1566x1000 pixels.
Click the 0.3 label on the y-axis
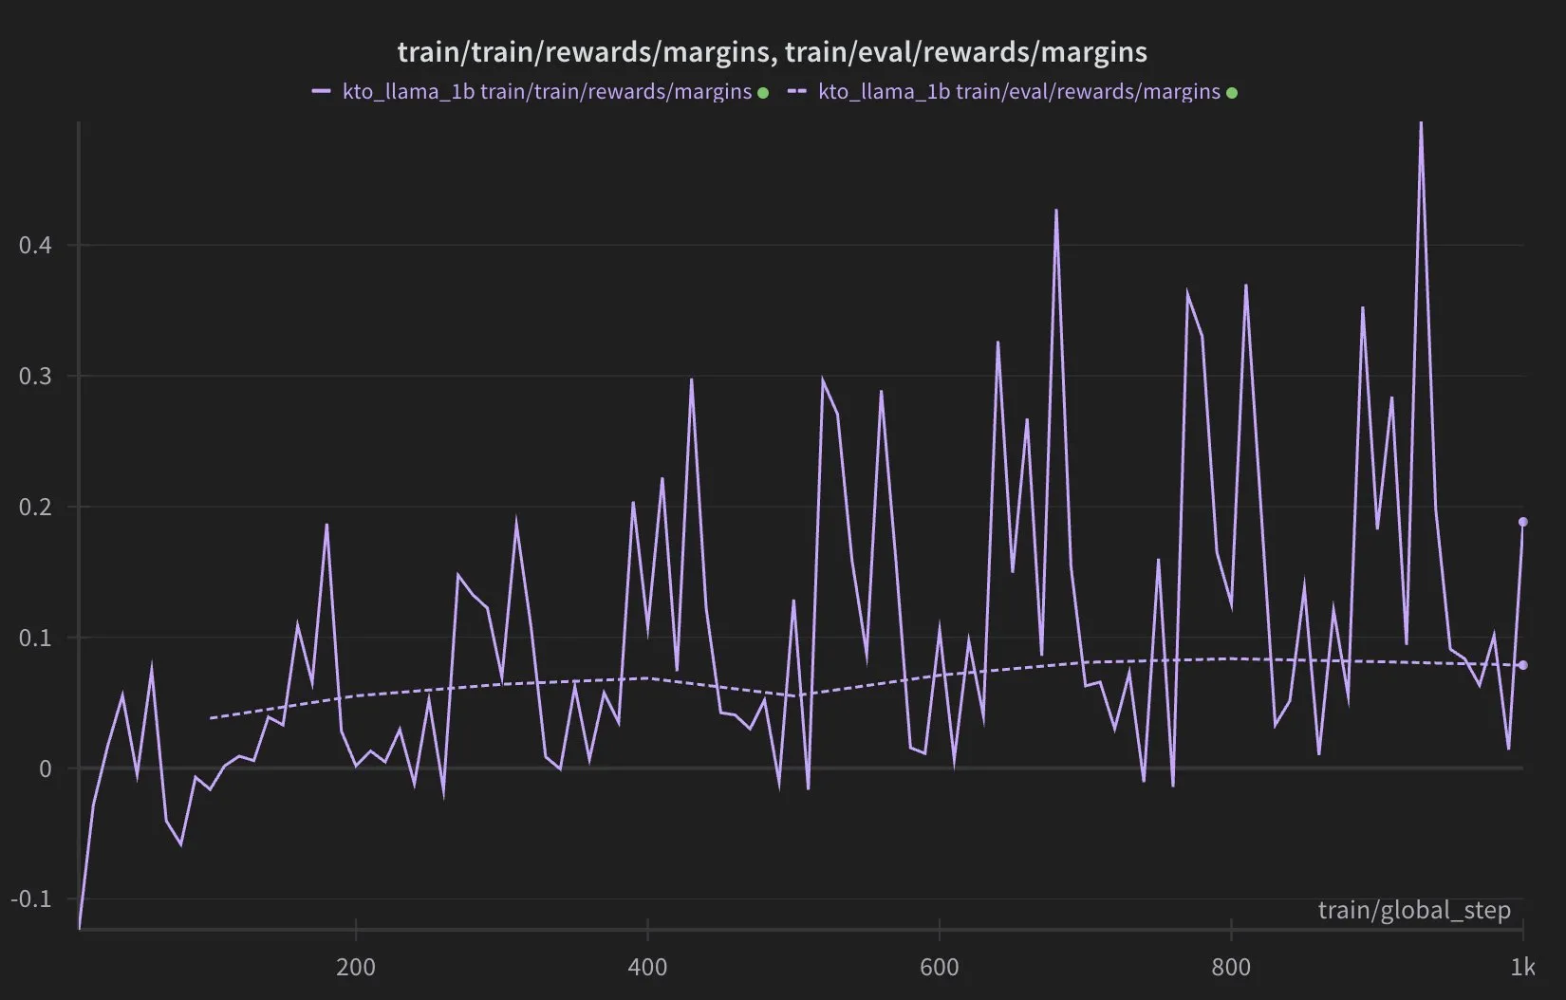coord(35,377)
